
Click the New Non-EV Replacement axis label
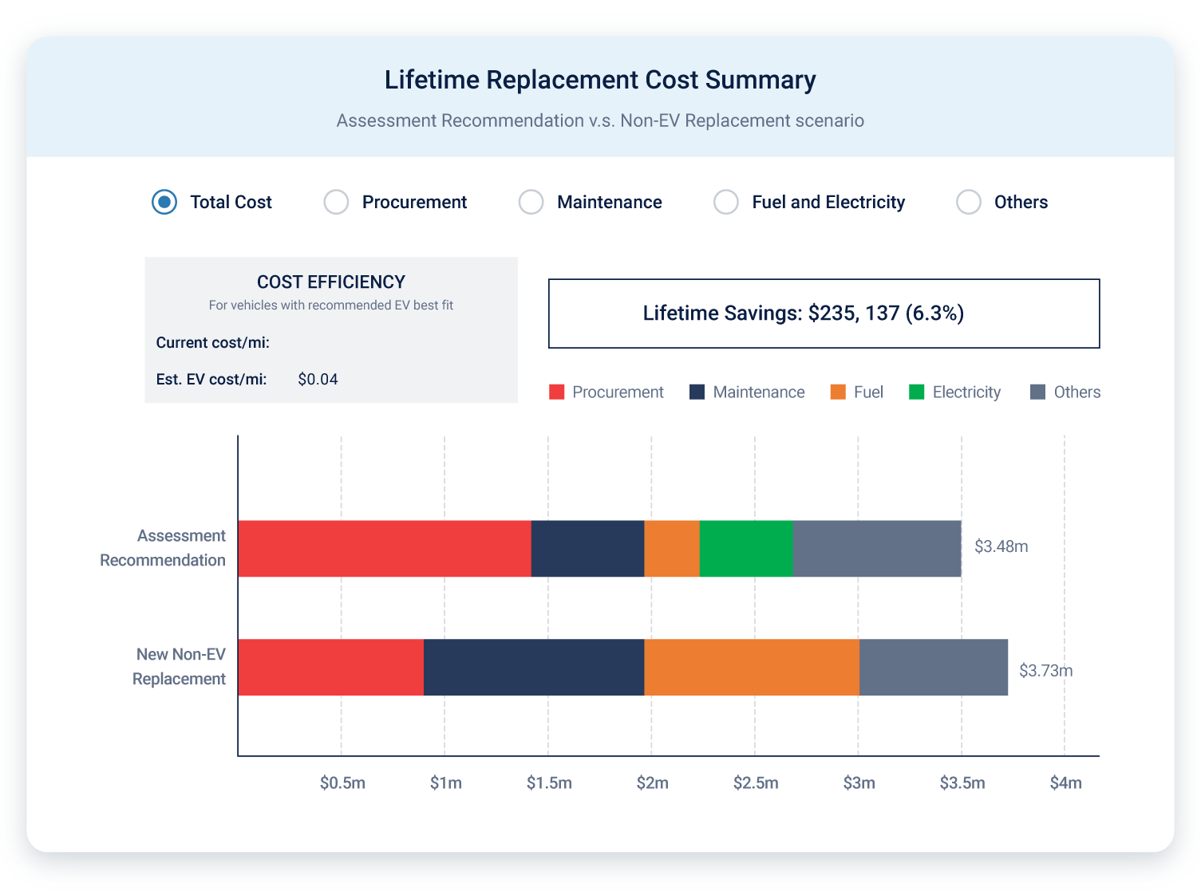point(180,667)
